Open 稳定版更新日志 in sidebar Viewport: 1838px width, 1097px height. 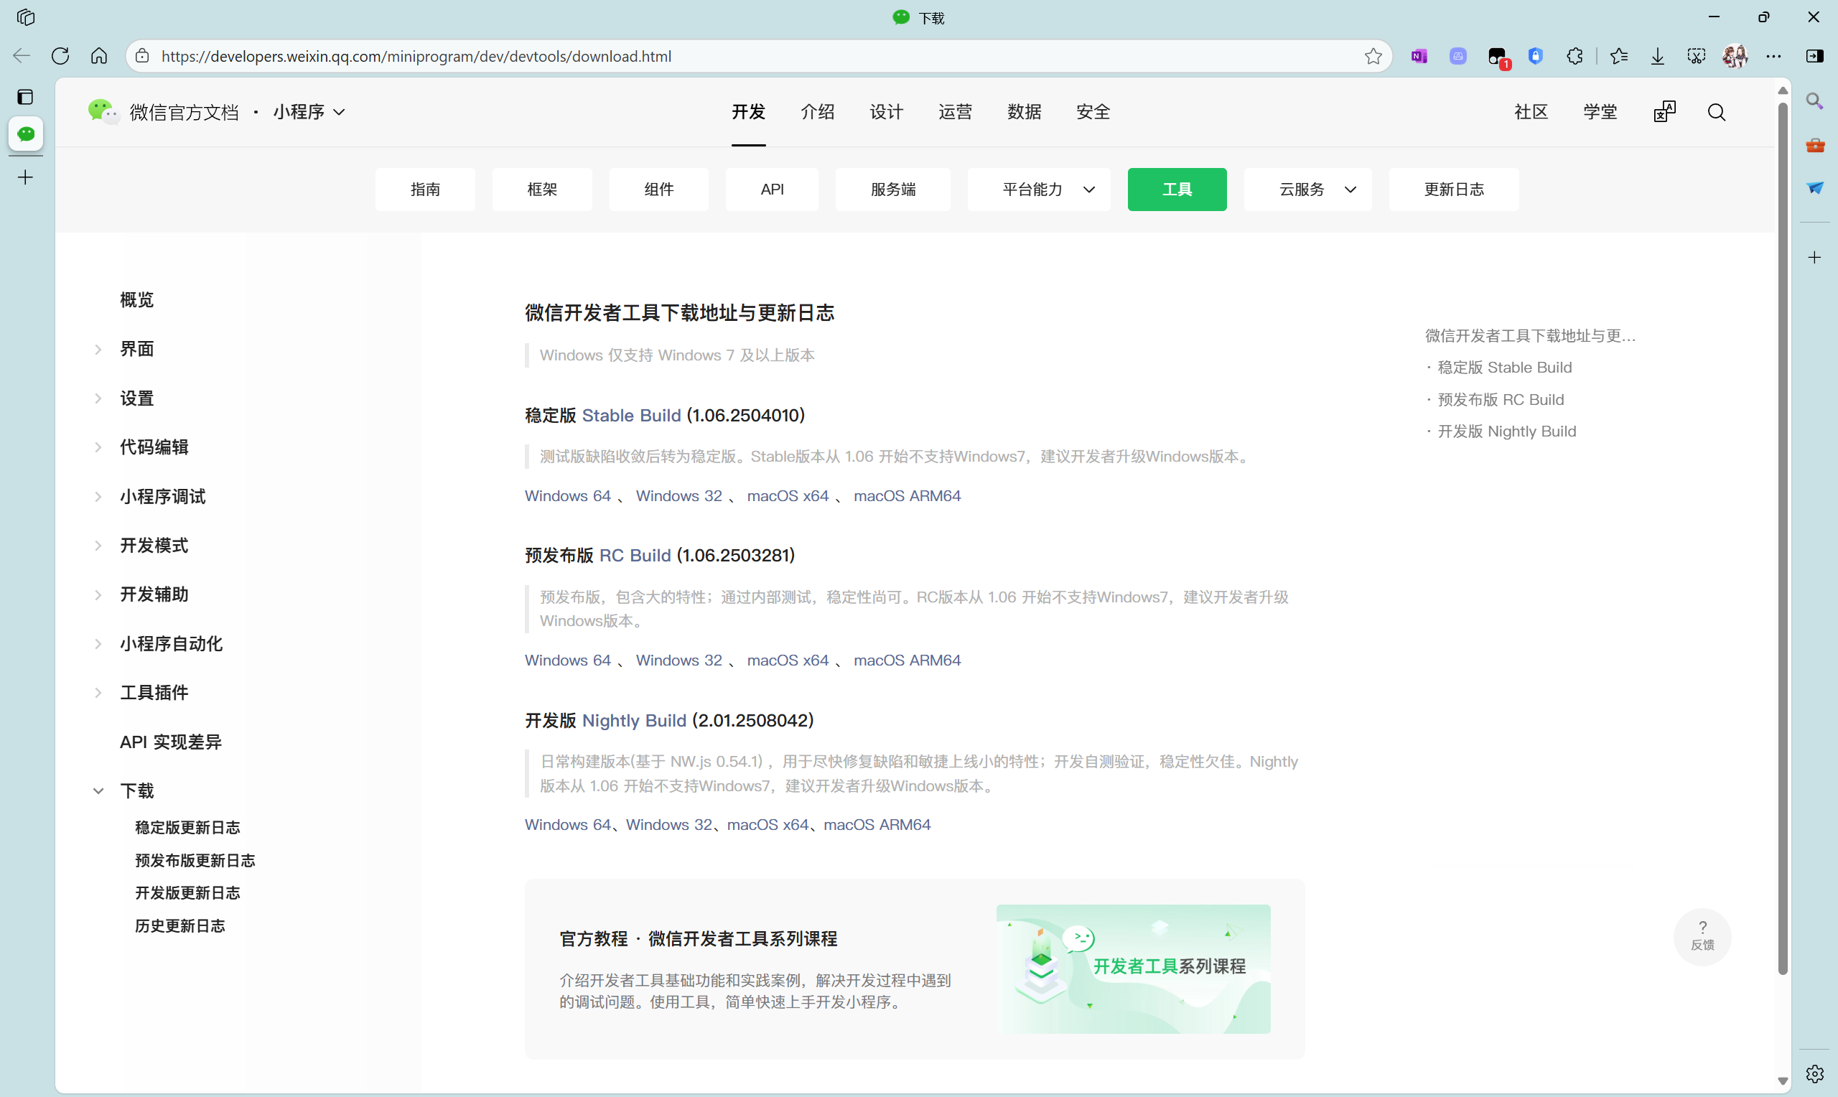pyautogui.click(x=187, y=828)
